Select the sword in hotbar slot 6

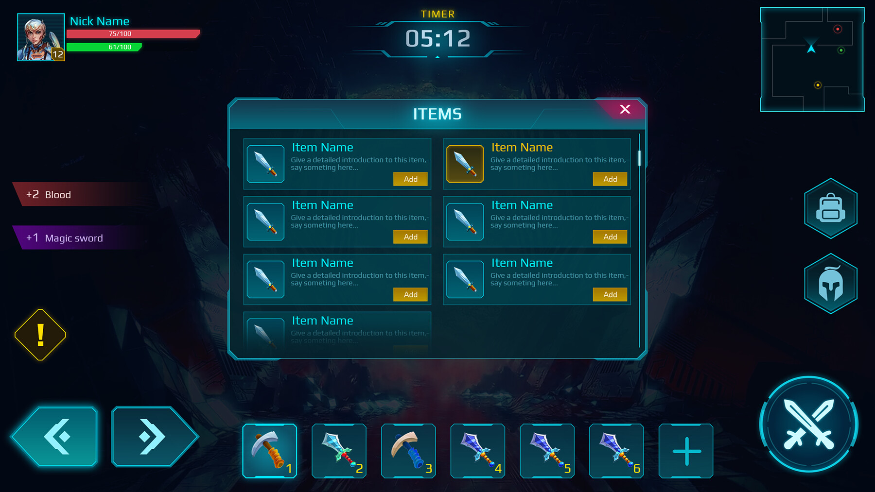616,451
